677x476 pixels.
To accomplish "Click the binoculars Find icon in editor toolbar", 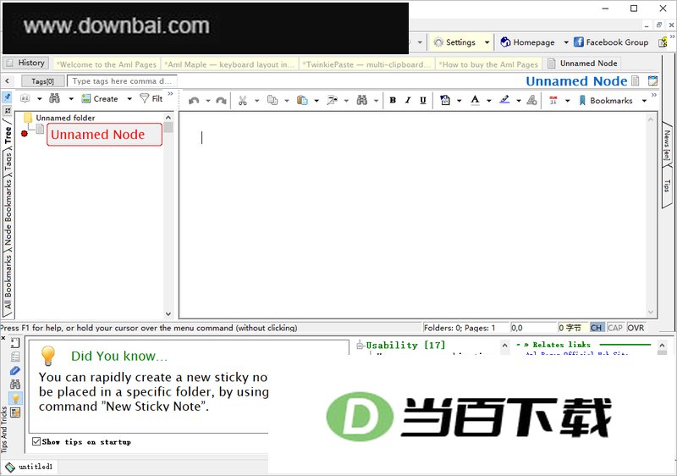I will (362, 100).
